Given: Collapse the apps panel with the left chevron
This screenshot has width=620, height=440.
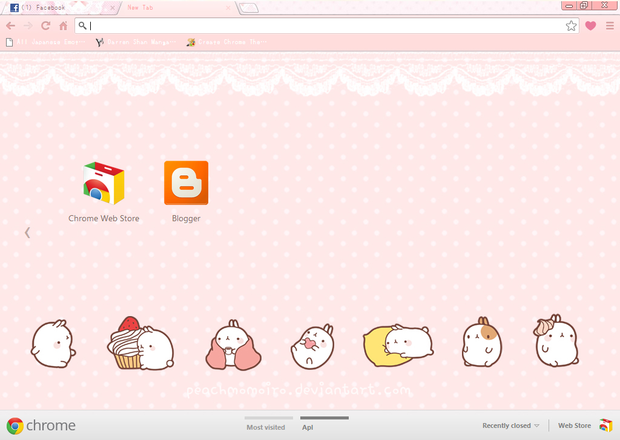Looking at the screenshot, I should click(x=27, y=232).
